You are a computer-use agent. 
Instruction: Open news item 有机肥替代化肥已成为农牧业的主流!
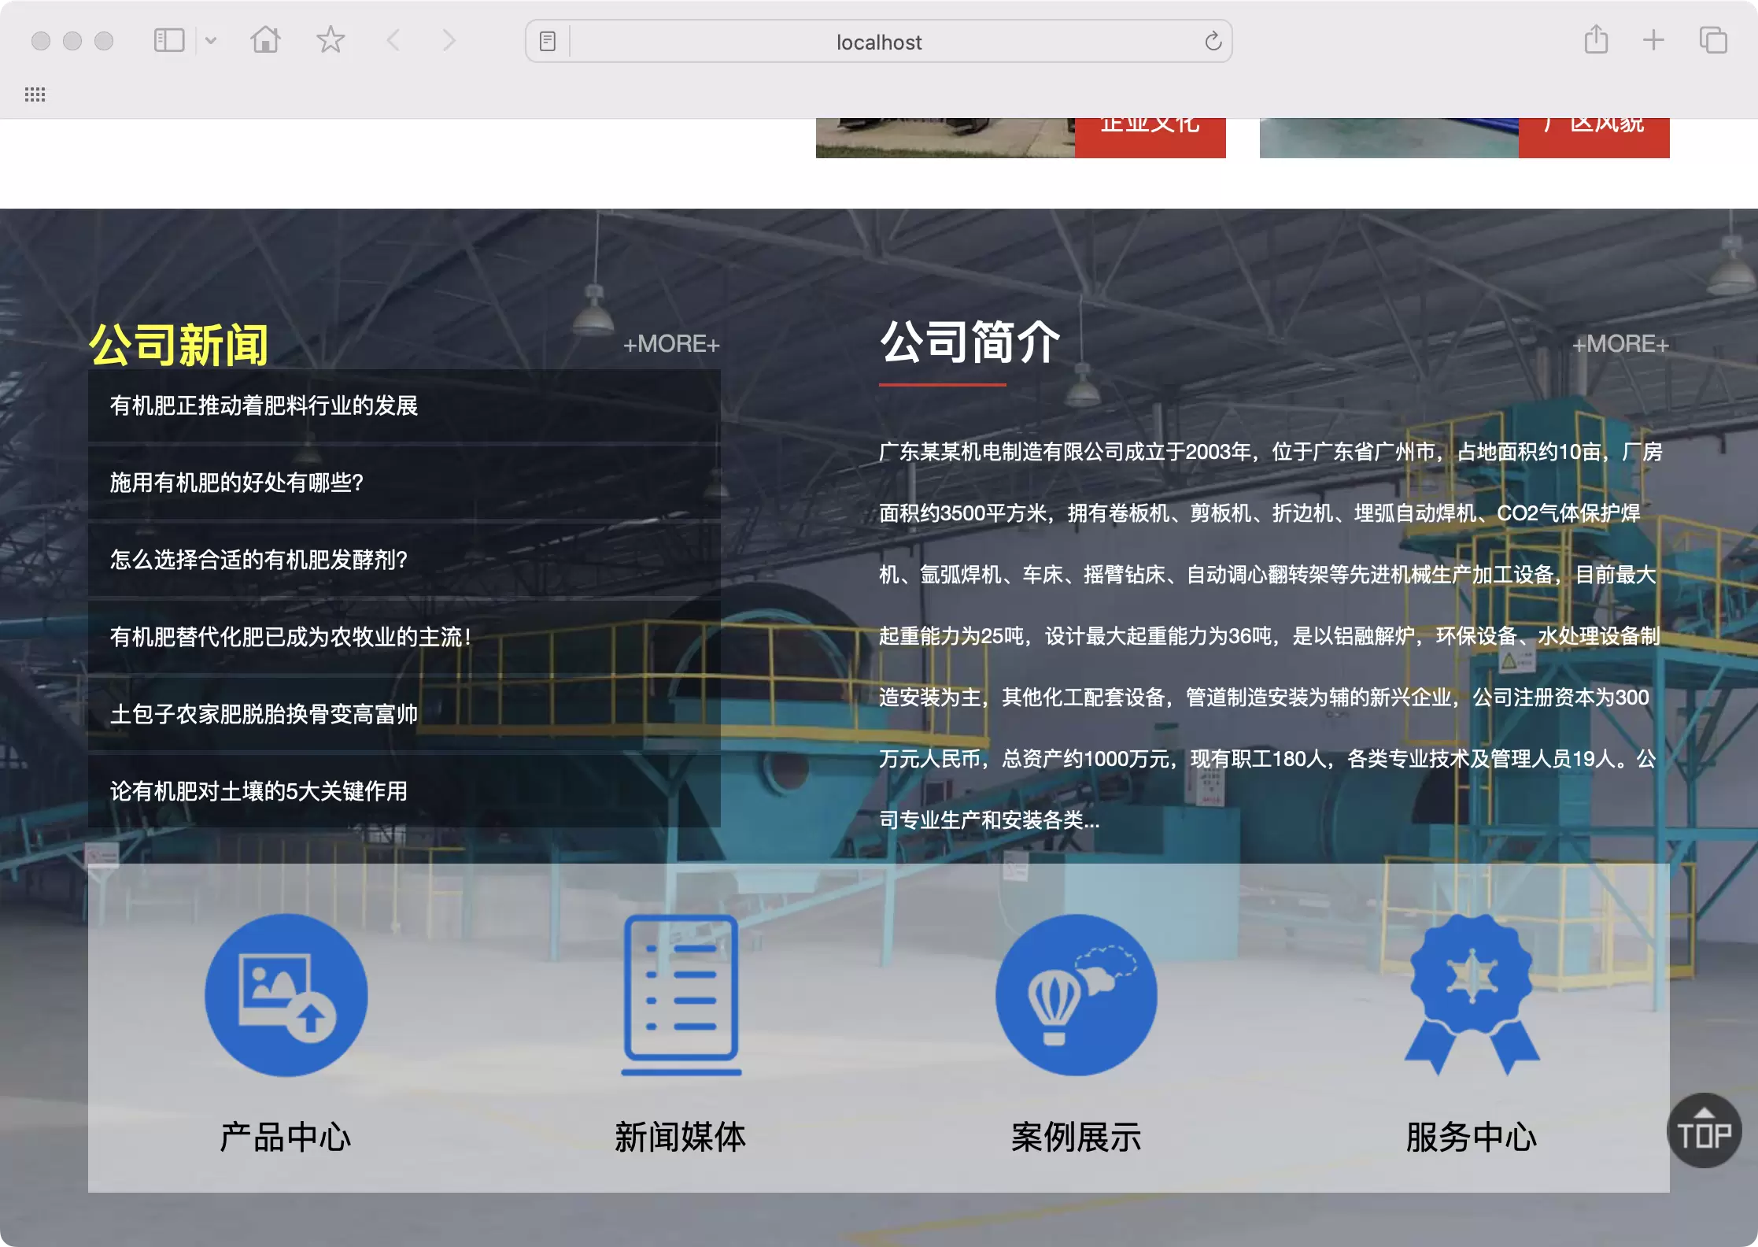click(404, 637)
